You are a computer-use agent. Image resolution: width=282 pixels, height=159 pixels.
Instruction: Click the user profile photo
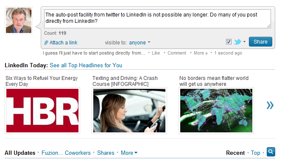(19, 20)
